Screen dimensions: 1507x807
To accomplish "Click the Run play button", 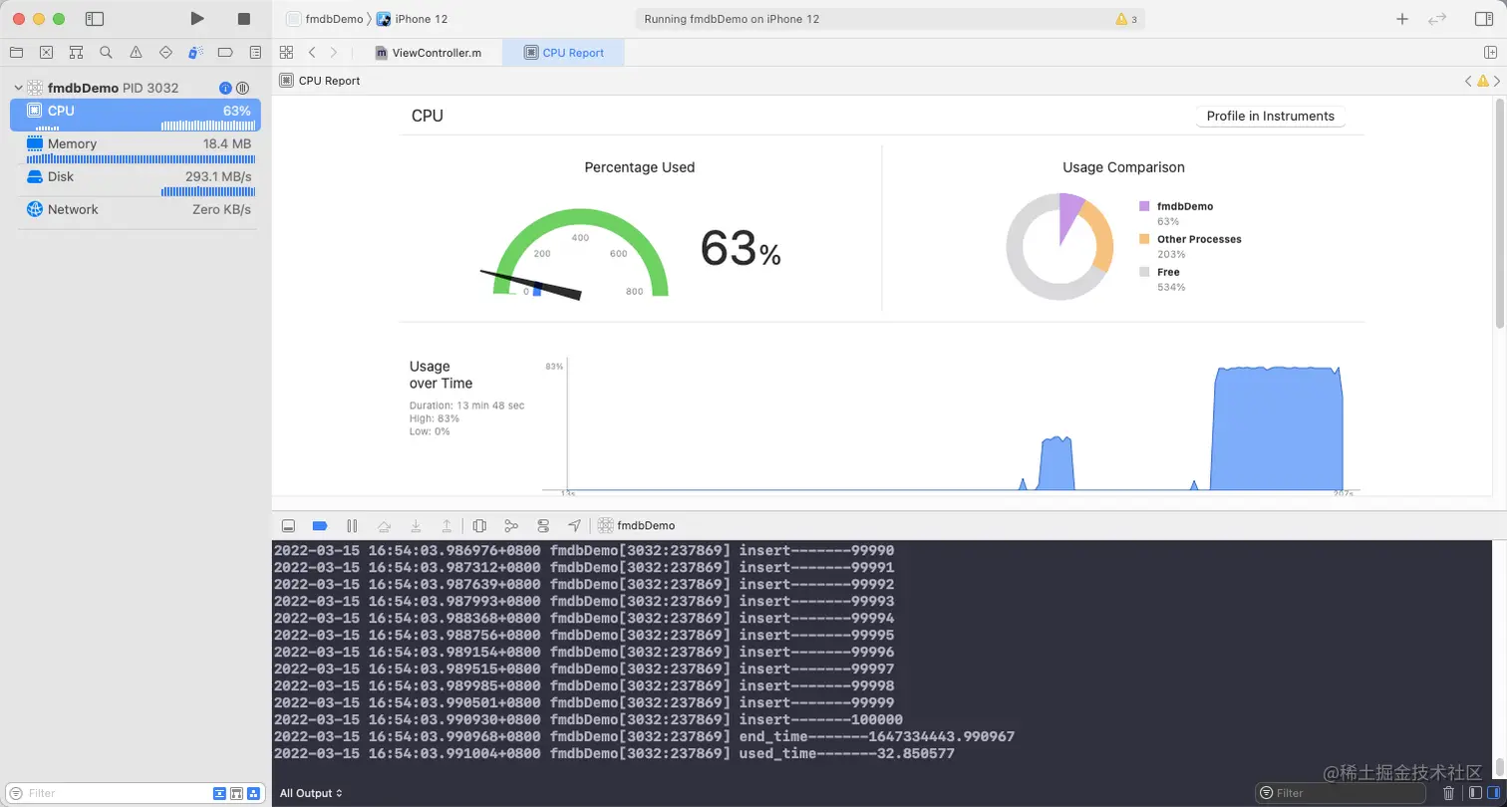I will coord(197,19).
